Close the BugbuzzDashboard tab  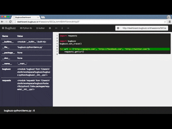click(38, 17)
